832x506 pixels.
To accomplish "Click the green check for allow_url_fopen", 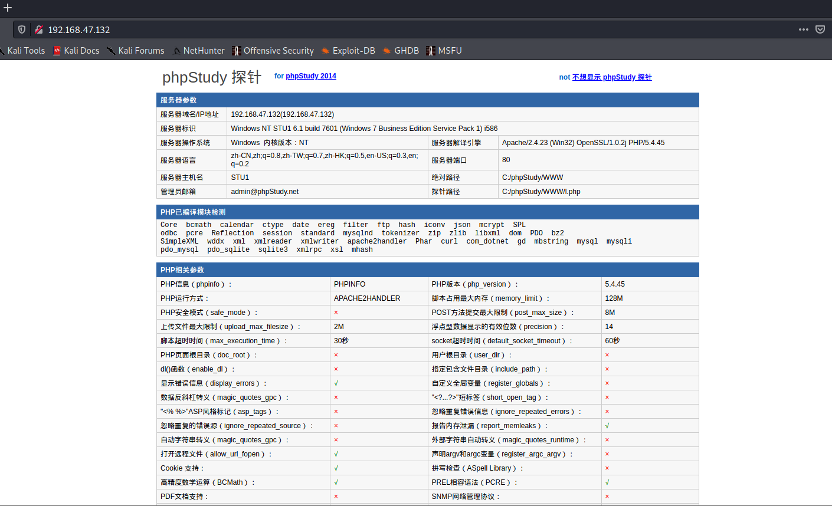I will (x=336, y=454).
